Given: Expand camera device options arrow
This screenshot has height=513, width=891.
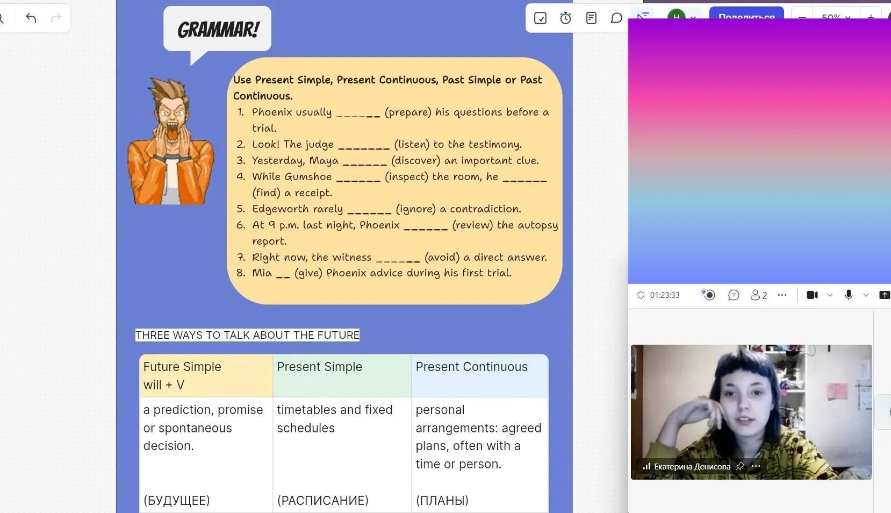Looking at the screenshot, I should click(830, 295).
